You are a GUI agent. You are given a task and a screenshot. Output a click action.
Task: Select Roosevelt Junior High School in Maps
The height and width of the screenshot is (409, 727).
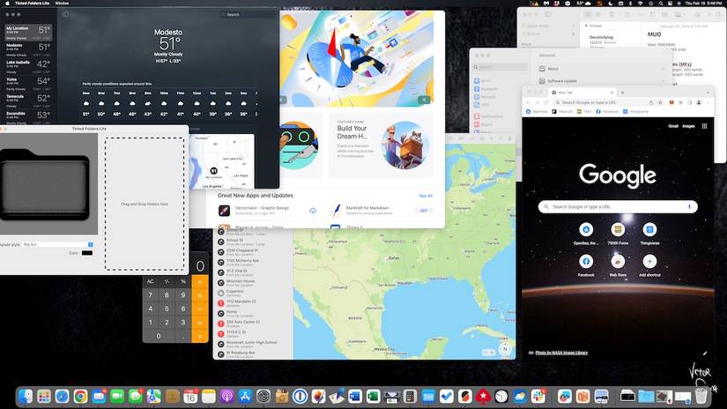point(253,344)
